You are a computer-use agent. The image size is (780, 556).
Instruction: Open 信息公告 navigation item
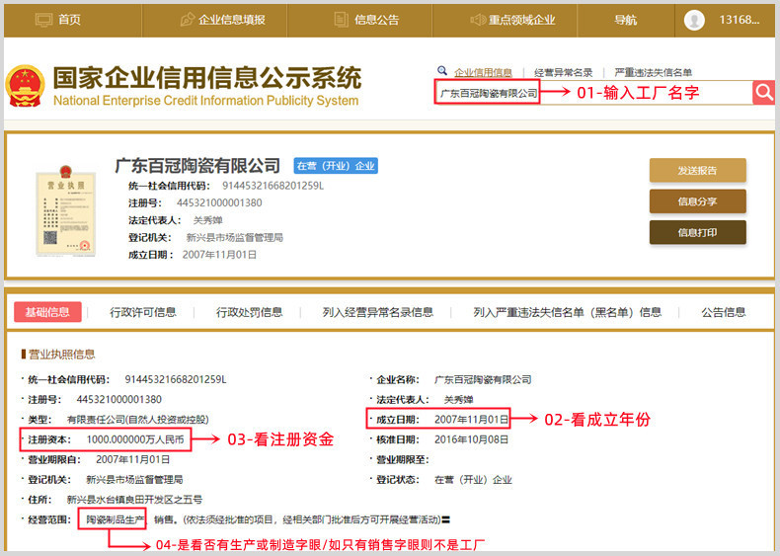point(376,20)
